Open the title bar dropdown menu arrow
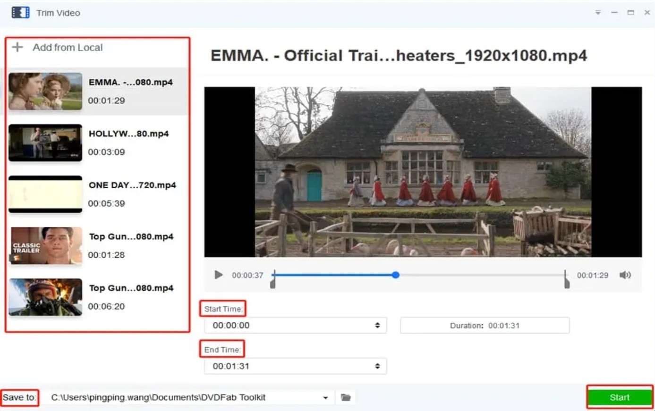The image size is (655, 411). point(598,13)
